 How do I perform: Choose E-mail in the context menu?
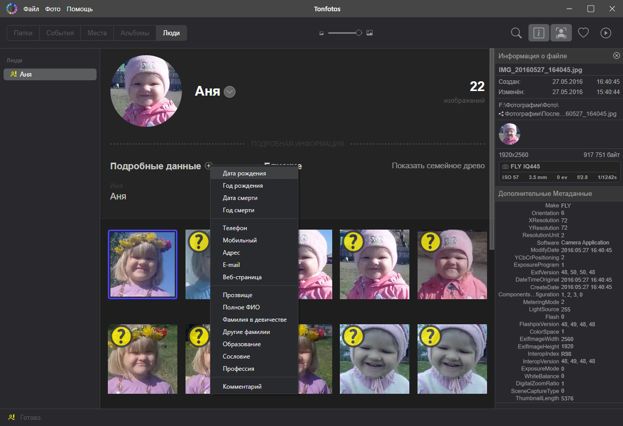231,265
